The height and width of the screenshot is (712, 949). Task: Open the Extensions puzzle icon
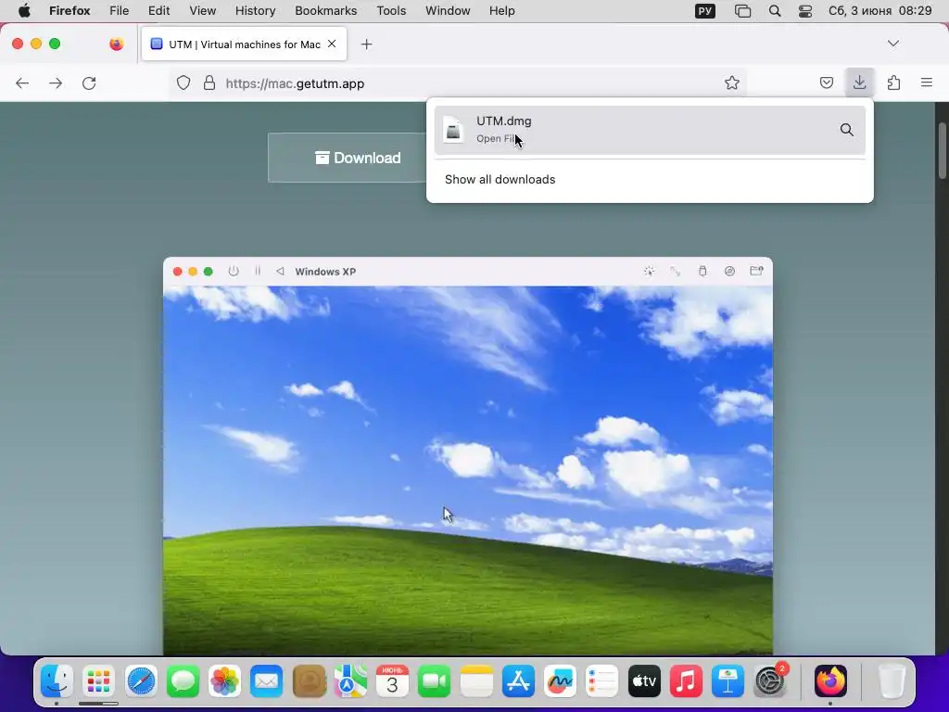click(x=893, y=83)
